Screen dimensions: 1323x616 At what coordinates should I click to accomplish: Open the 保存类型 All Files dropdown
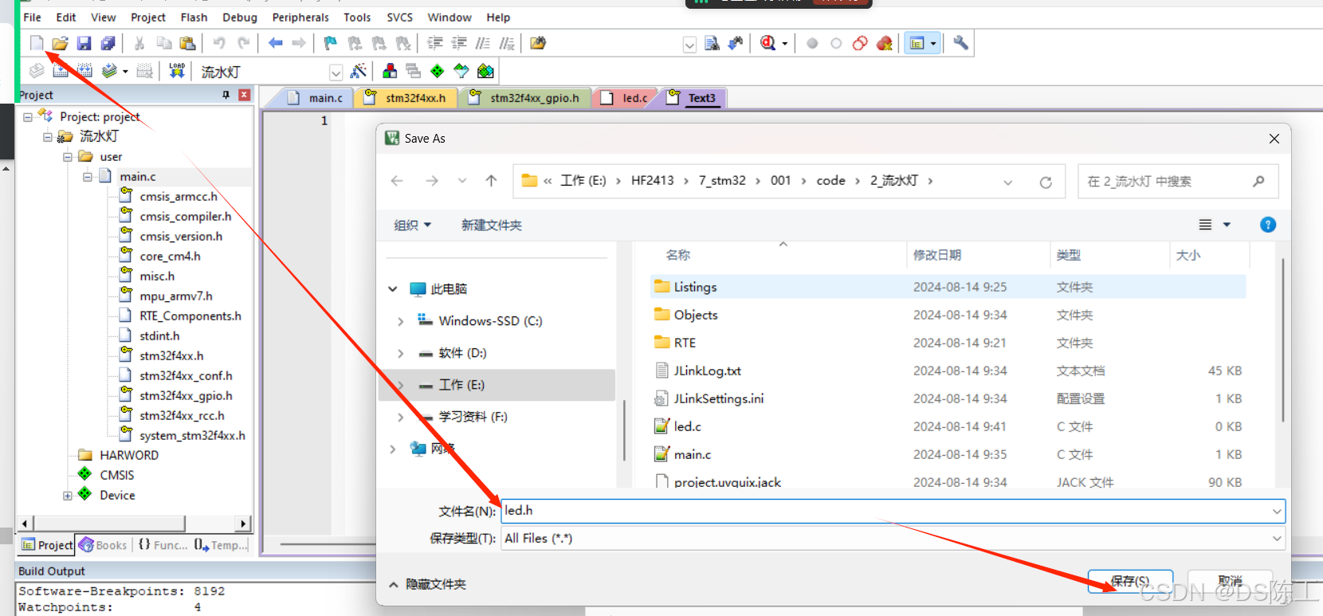point(1277,539)
